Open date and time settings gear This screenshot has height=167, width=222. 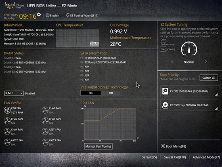point(39,15)
